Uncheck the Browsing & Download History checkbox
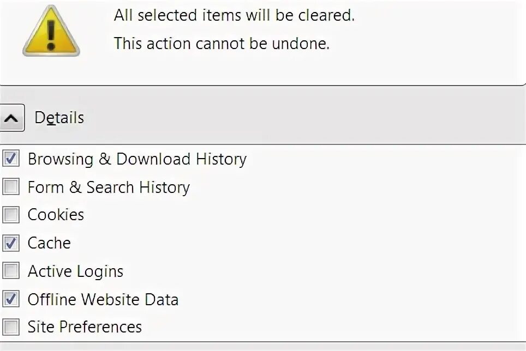 pos(11,159)
